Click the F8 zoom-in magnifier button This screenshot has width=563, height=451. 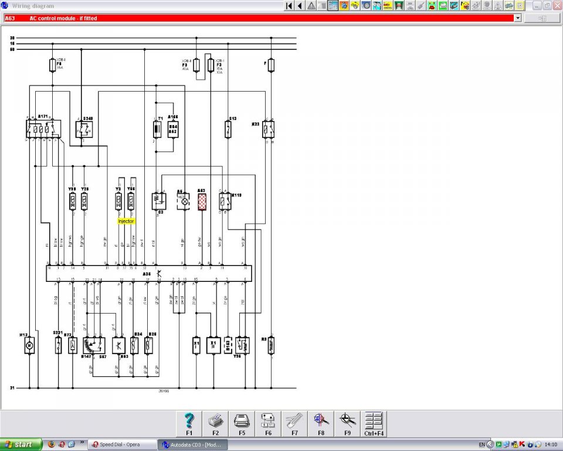pyautogui.click(x=321, y=423)
